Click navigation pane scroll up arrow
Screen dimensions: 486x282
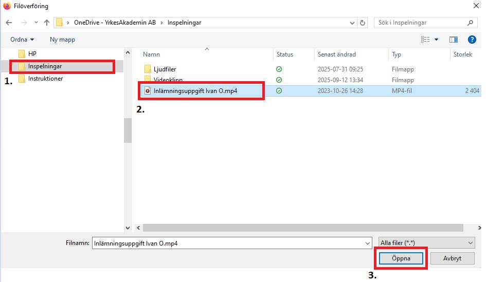(x=128, y=52)
